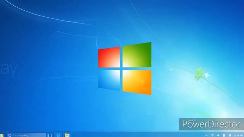The width and height of the screenshot is (244, 137).
Task: Open the Action Center tray icon
Action: pos(224,135)
